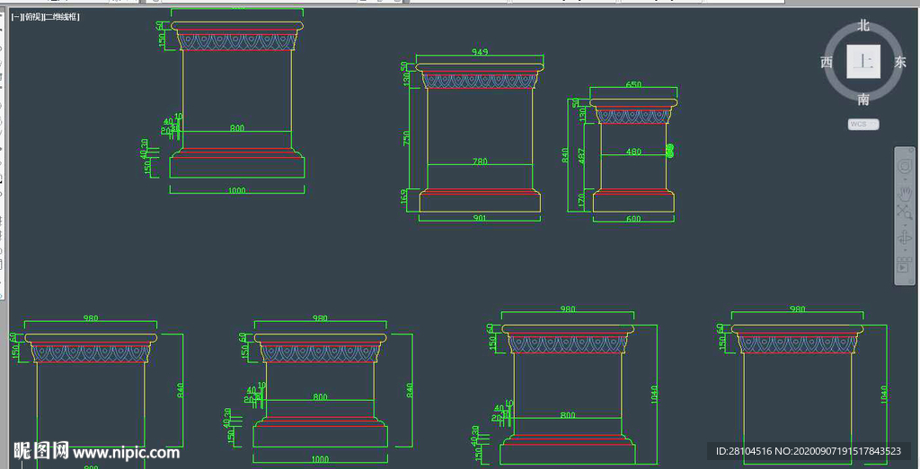Rotate view to north via ViewCube 北
The image size is (920, 469).
863,25
